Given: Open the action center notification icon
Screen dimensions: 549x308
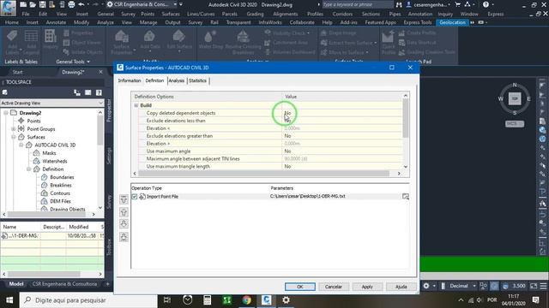Looking at the screenshot, I should coord(535,300).
